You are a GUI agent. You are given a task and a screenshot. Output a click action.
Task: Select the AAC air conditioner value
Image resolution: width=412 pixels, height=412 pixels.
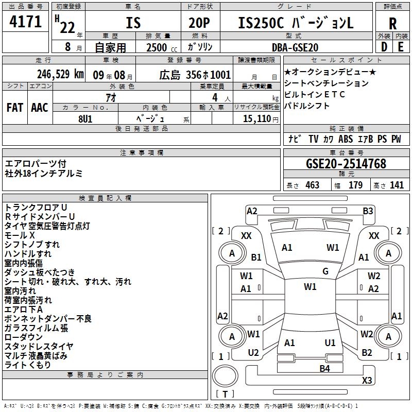[39, 107]
